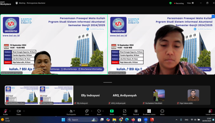Open the weather widget showing 23°C
The image size is (215, 123).
[x=5, y=120]
